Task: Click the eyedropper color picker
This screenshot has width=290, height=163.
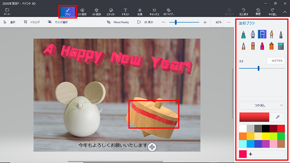Action: 277,117
